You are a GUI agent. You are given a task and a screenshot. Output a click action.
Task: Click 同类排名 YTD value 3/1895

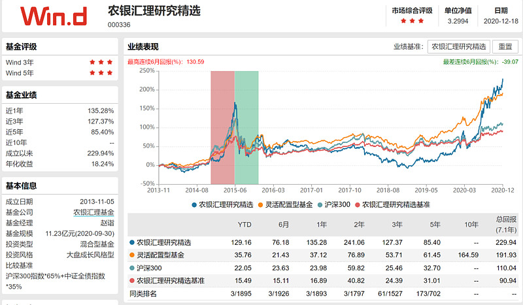tap(241, 294)
